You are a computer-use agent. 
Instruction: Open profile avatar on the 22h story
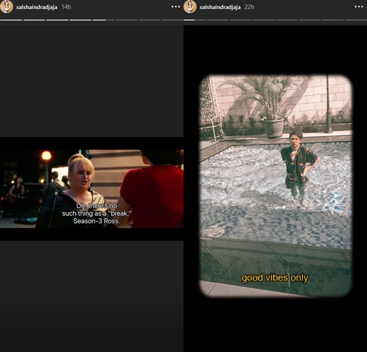[x=190, y=7]
